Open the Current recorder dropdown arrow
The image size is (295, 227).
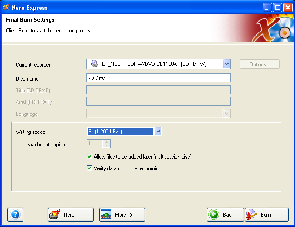pyautogui.click(x=227, y=64)
